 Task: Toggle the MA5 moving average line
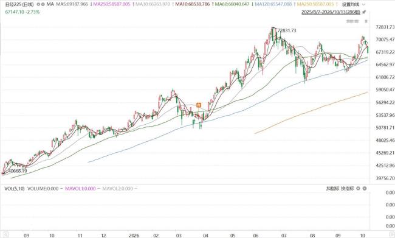(72, 4)
